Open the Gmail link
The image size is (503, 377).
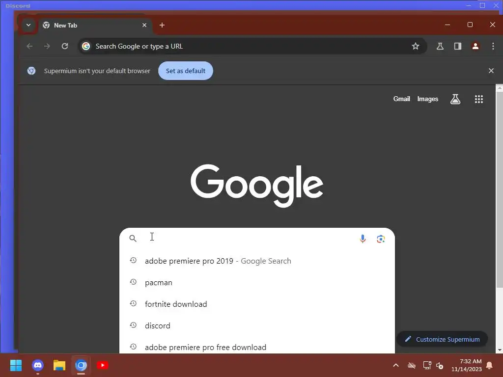click(x=402, y=99)
